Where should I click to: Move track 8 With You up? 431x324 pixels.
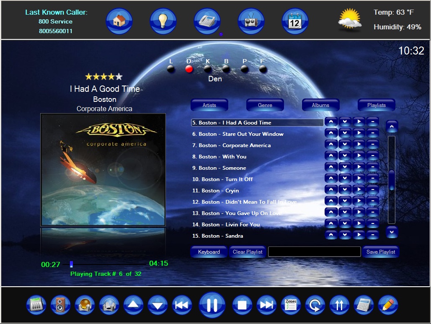(331, 156)
